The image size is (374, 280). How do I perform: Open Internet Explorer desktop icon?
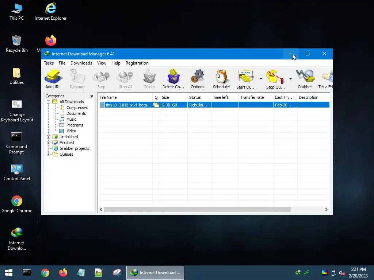(x=50, y=11)
